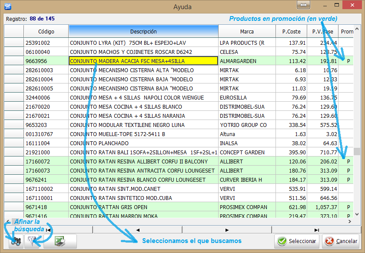Sort by the Prom column header
Image resolution: width=365 pixels, height=253 pixels.
pos(347,31)
